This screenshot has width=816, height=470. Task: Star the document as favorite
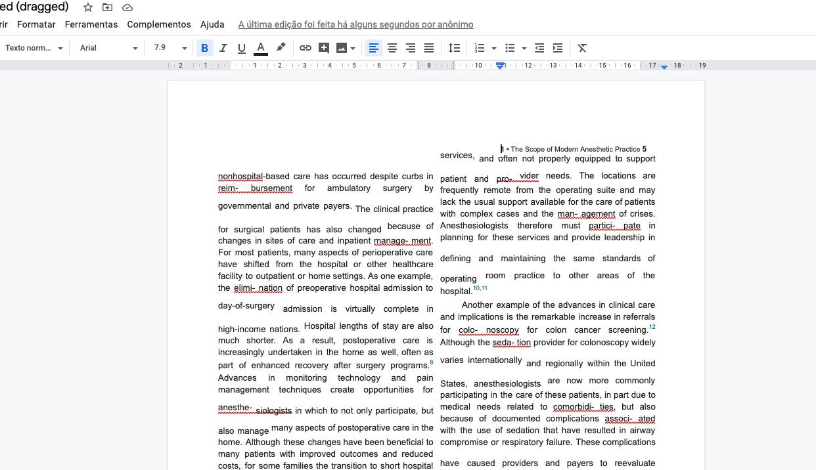pyautogui.click(x=88, y=7)
